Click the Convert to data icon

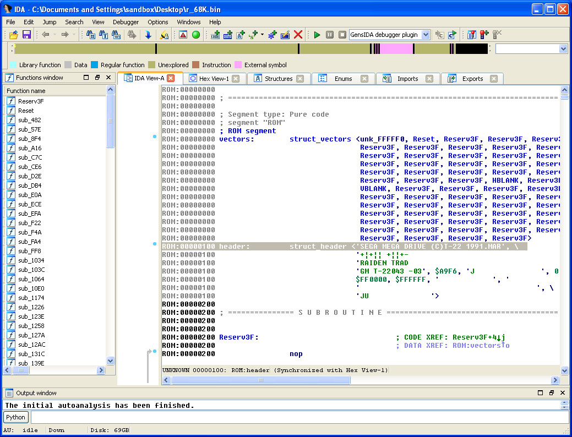pos(228,35)
